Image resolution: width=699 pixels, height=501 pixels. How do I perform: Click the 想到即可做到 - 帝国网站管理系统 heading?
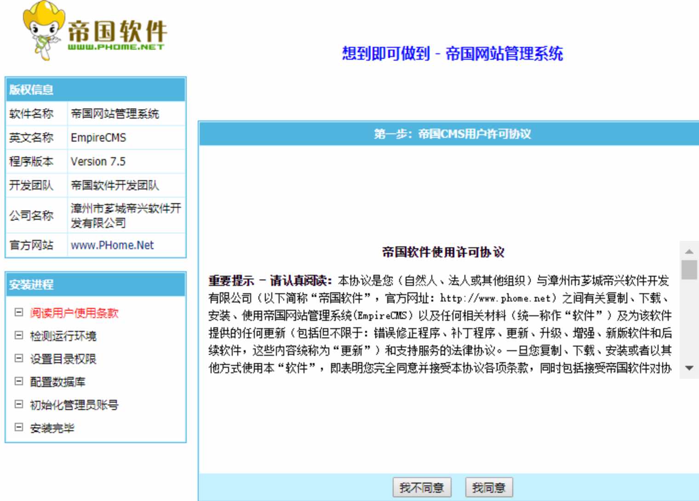[453, 53]
